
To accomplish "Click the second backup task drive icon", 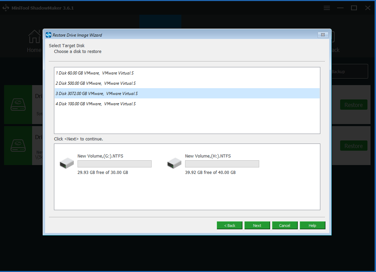I will click(x=18, y=146).
